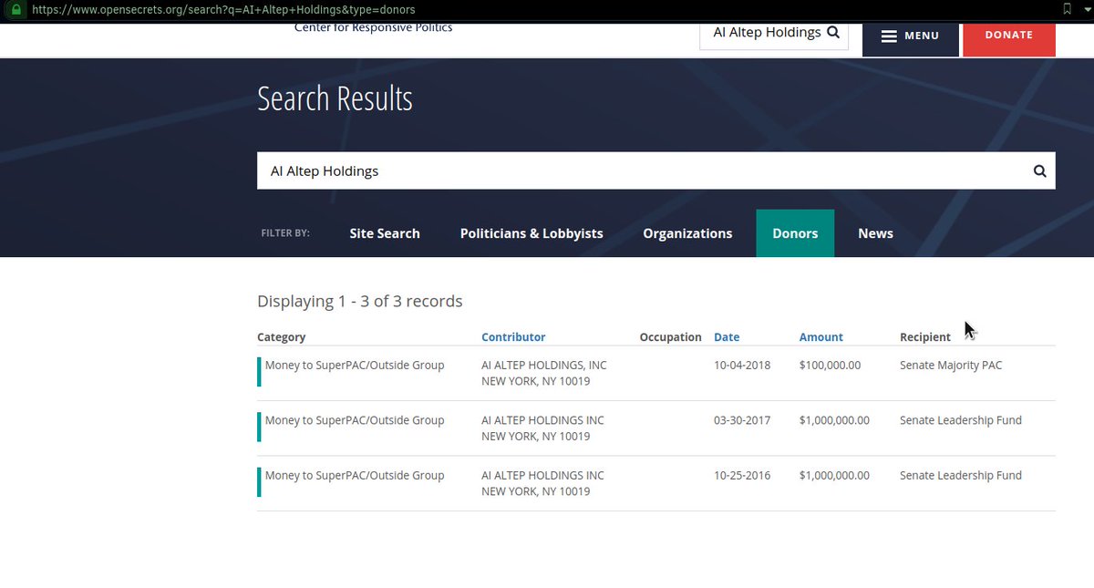
Task: Click recipient Senate Majority PAC
Action: coord(951,366)
